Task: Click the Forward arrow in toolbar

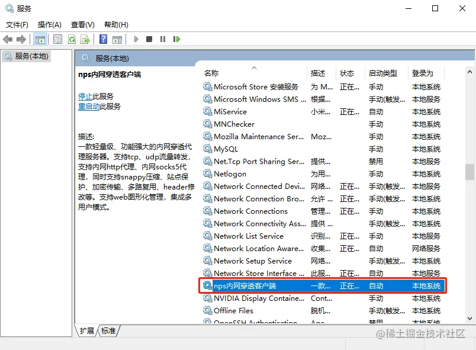Action: click(x=21, y=39)
